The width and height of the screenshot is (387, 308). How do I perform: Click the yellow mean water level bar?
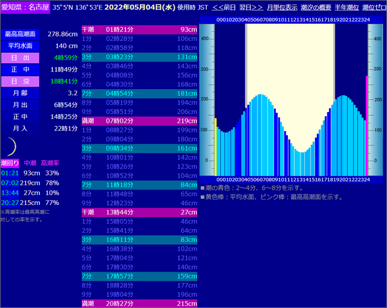(216, 147)
